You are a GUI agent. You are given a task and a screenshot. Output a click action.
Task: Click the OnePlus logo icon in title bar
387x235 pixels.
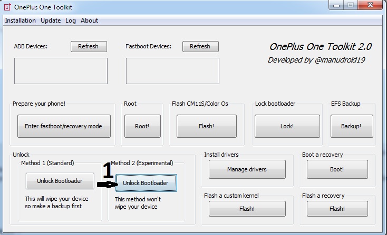[x=7, y=7]
